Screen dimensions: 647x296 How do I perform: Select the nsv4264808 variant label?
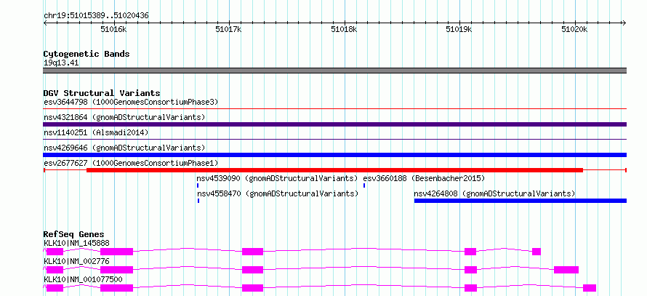point(495,193)
